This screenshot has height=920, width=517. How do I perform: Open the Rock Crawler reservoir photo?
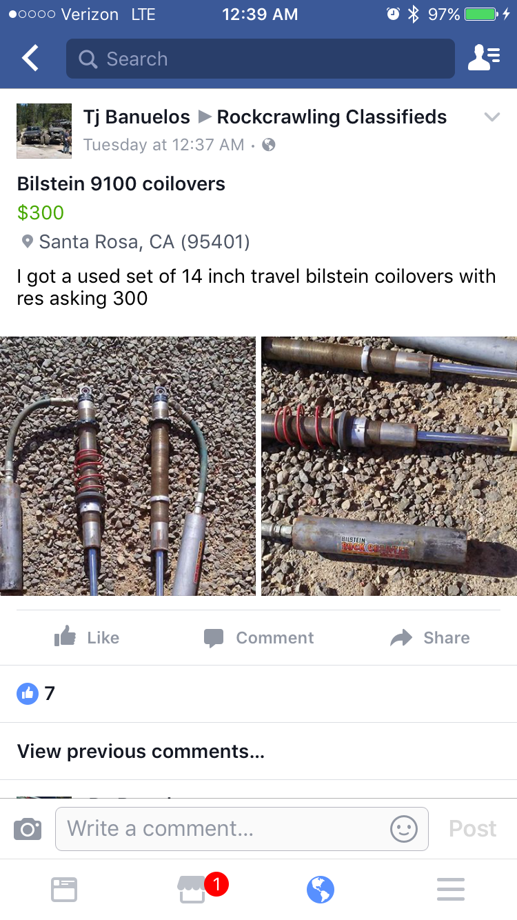click(x=389, y=466)
